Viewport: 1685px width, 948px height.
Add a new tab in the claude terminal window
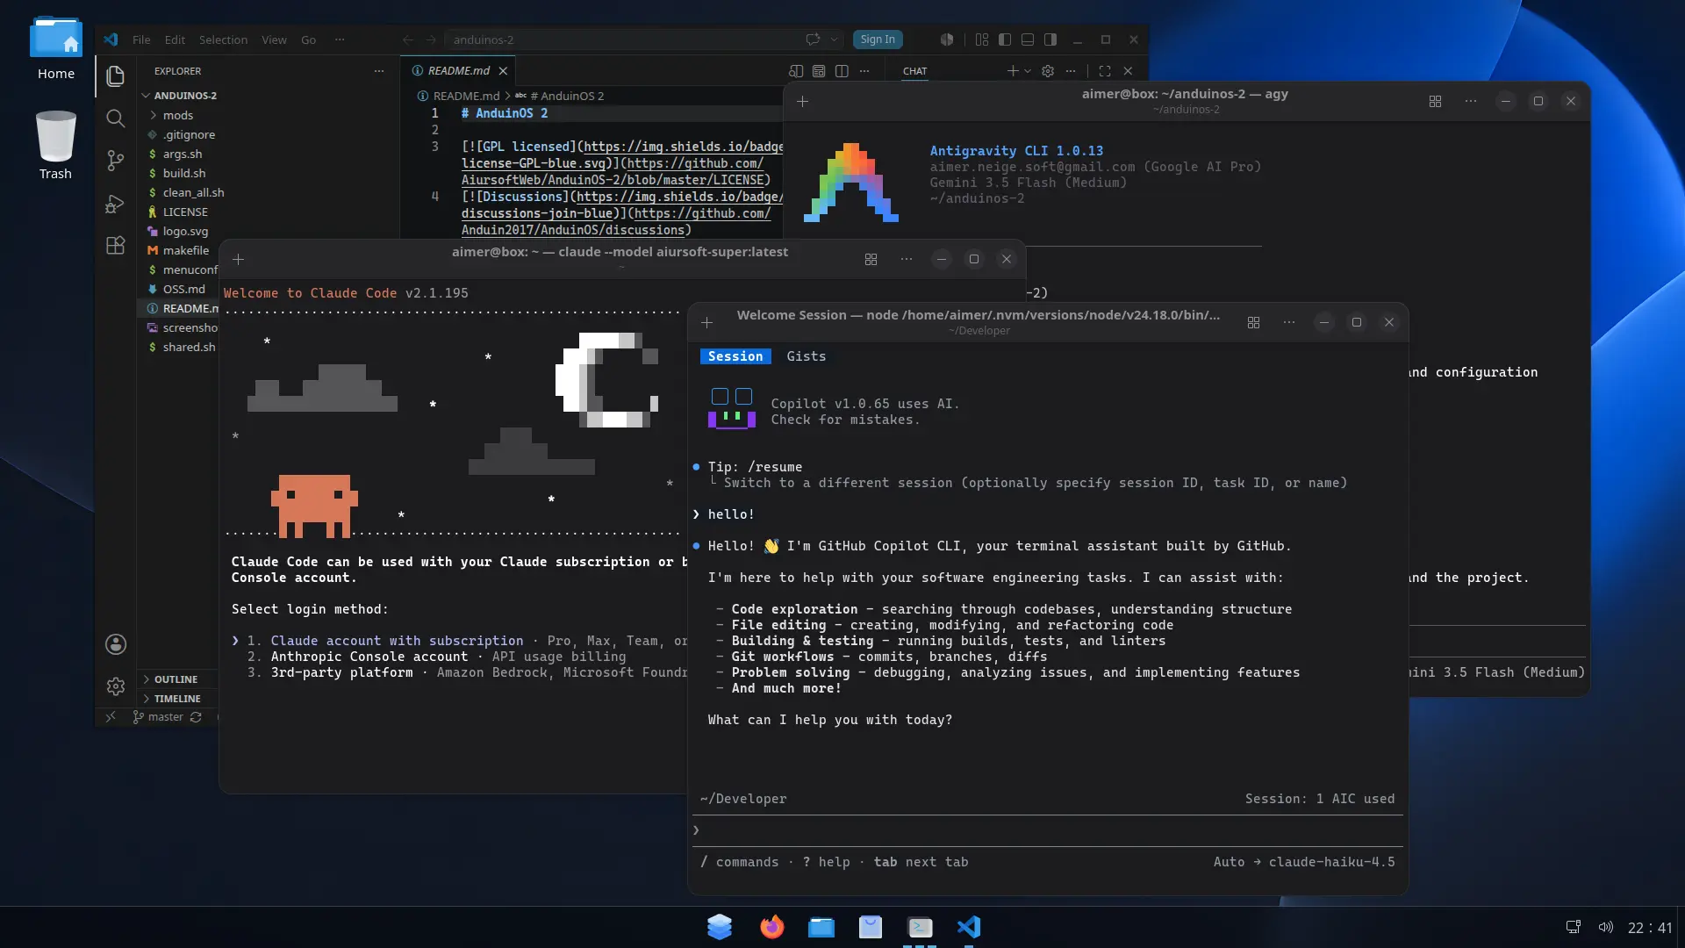[x=238, y=259]
